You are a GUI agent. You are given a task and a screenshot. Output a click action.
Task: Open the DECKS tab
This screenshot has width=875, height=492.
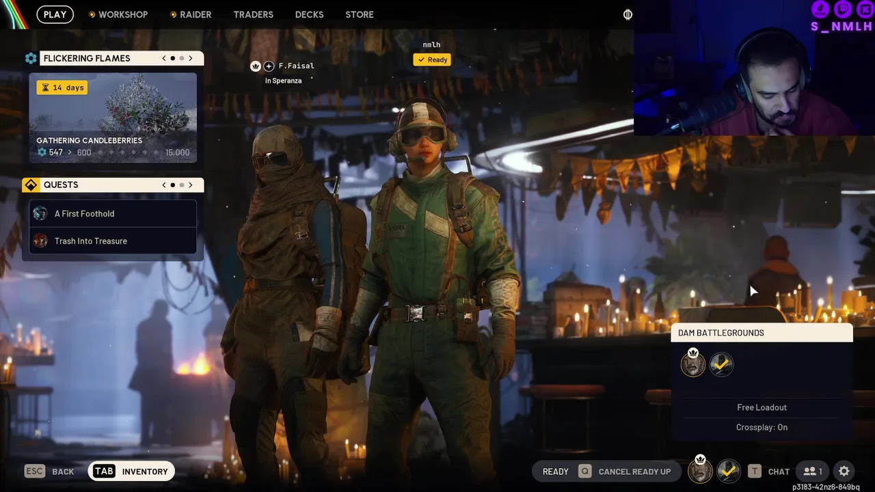(309, 14)
